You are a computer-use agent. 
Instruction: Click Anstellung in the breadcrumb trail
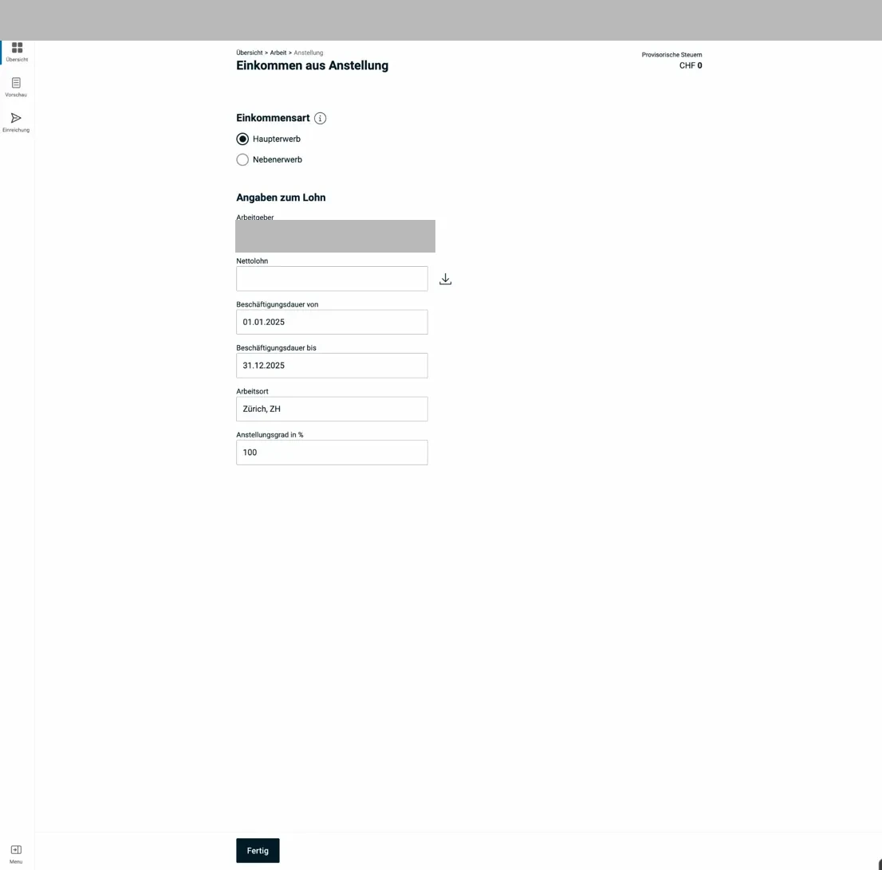(309, 53)
